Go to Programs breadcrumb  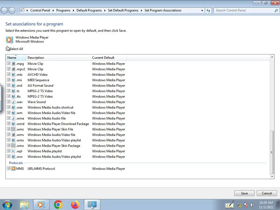click(63, 10)
